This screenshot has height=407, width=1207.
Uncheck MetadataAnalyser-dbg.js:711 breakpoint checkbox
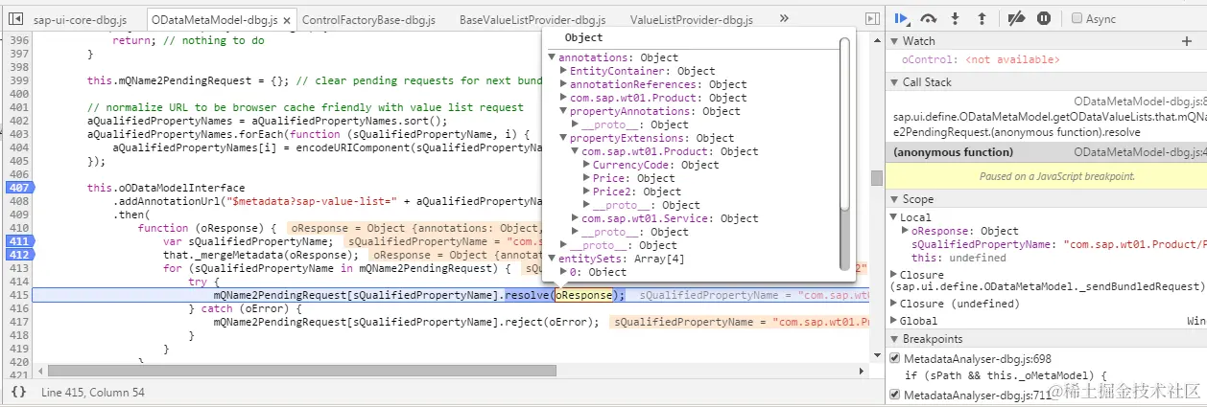pos(895,395)
